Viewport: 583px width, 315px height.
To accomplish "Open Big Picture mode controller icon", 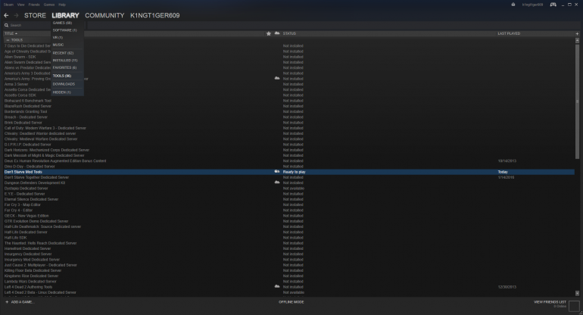I will [x=553, y=5].
